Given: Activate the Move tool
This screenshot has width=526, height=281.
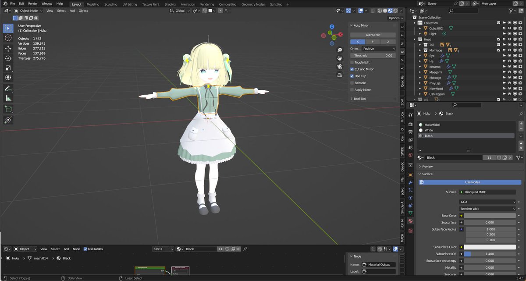Looking at the screenshot, I should pyautogui.click(x=8, y=48).
